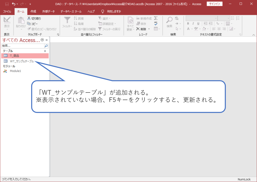Open the 削除 dropdown arrow
Image resolution: width=257 pixels, height=182 pixels.
pyautogui.click(x=149, y=29)
